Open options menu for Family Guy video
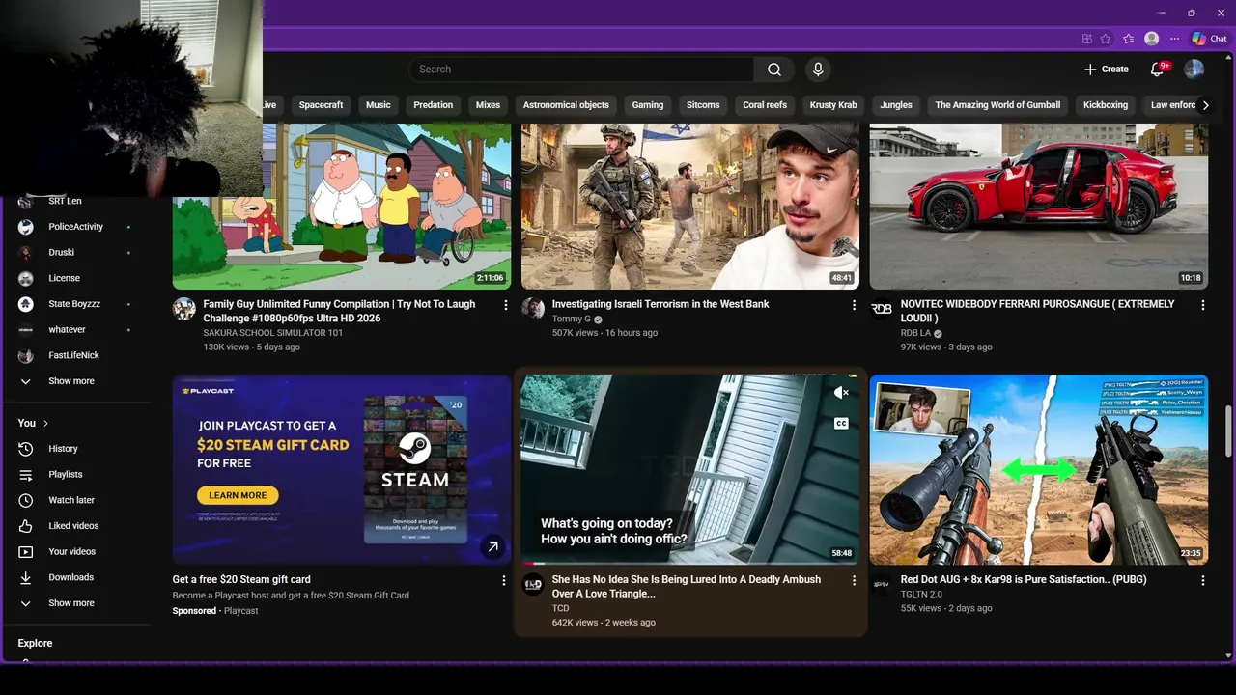The height and width of the screenshot is (695, 1236). pyautogui.click(x=505, y=305)
